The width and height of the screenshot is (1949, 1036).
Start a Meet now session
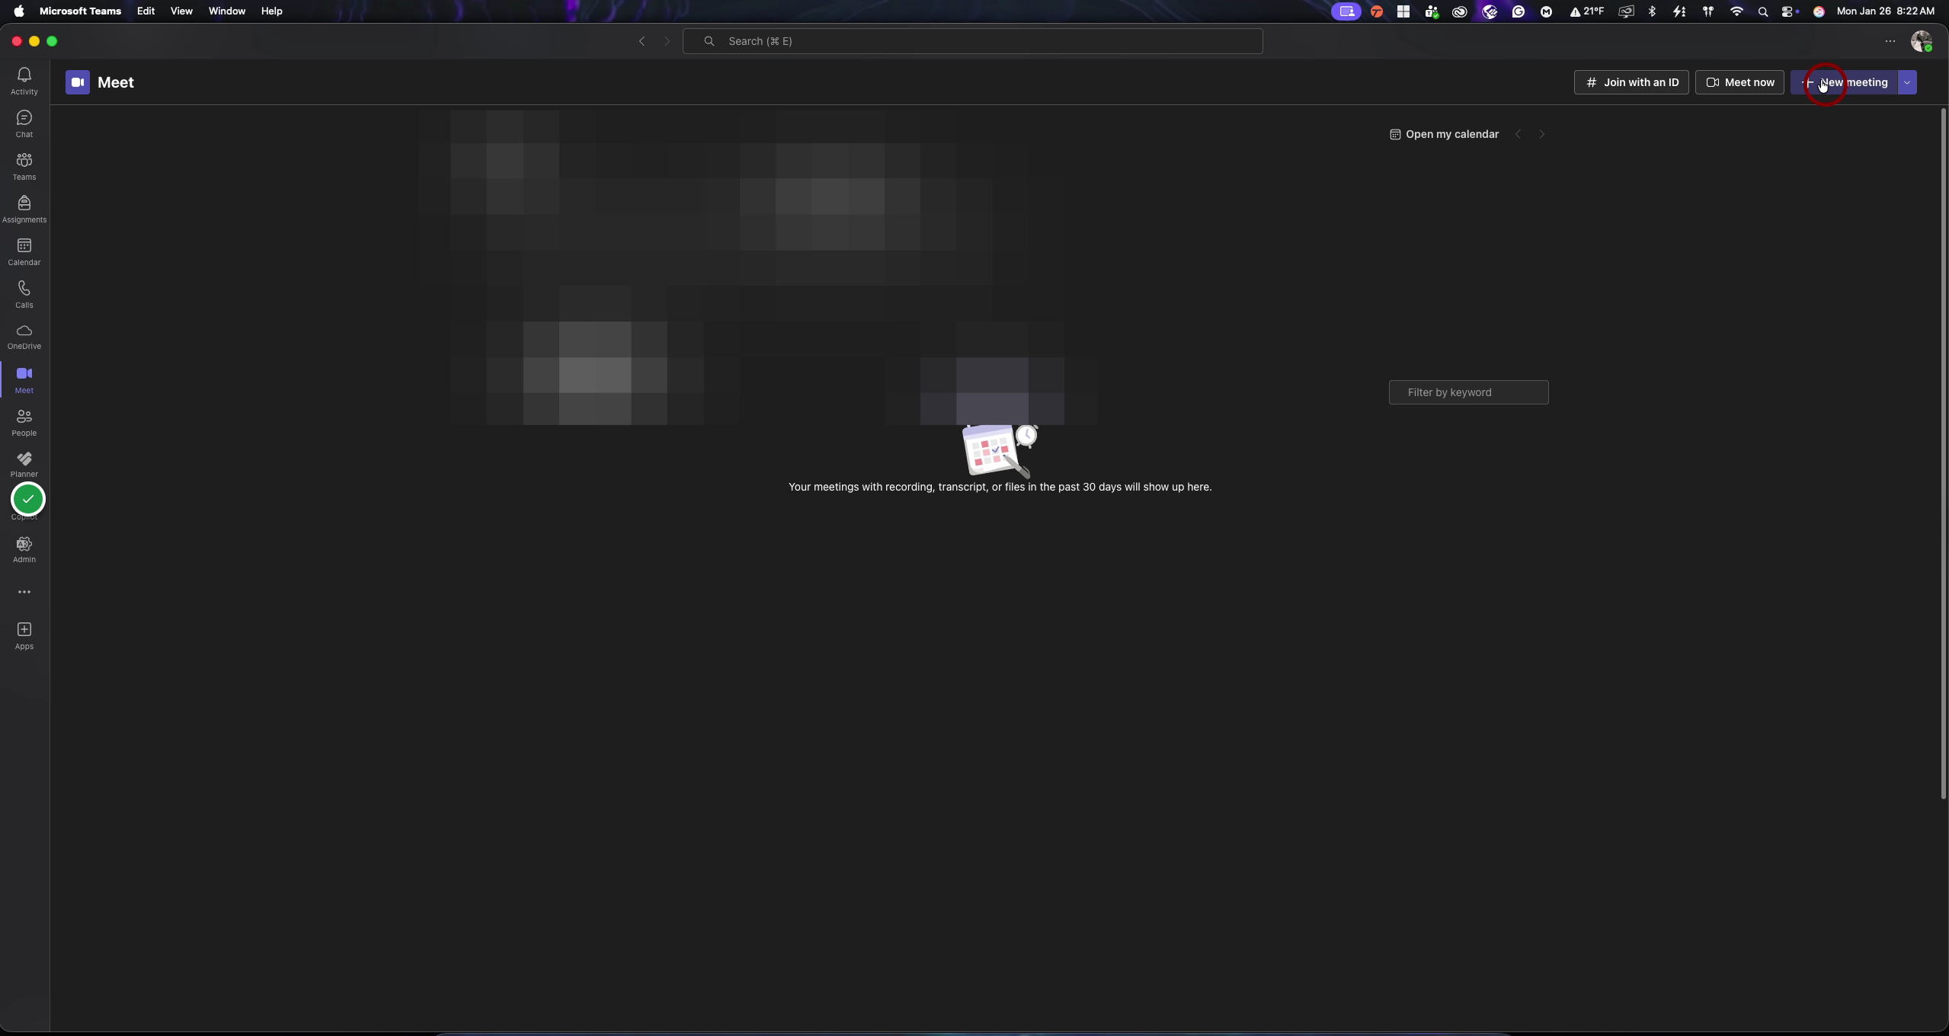pos(1739,82)
